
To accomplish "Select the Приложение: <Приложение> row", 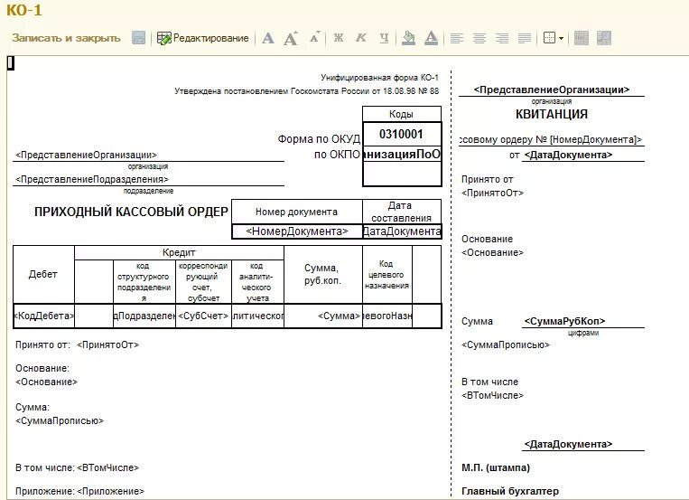I will click(80, 491).
